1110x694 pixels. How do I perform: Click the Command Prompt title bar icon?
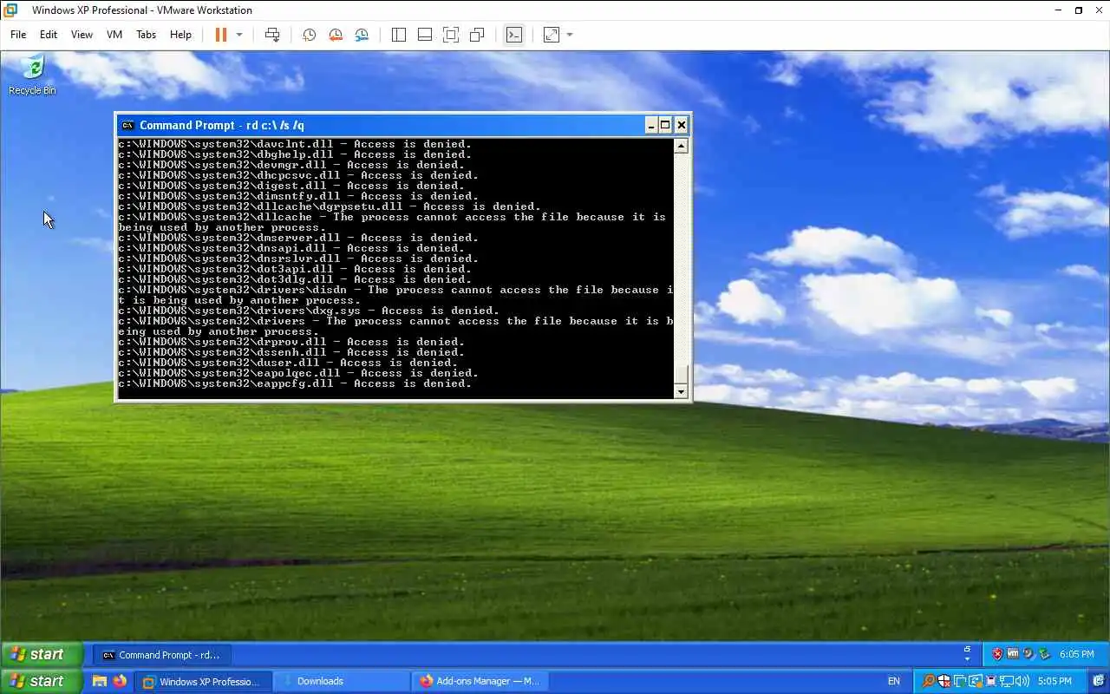pos(127,125)
